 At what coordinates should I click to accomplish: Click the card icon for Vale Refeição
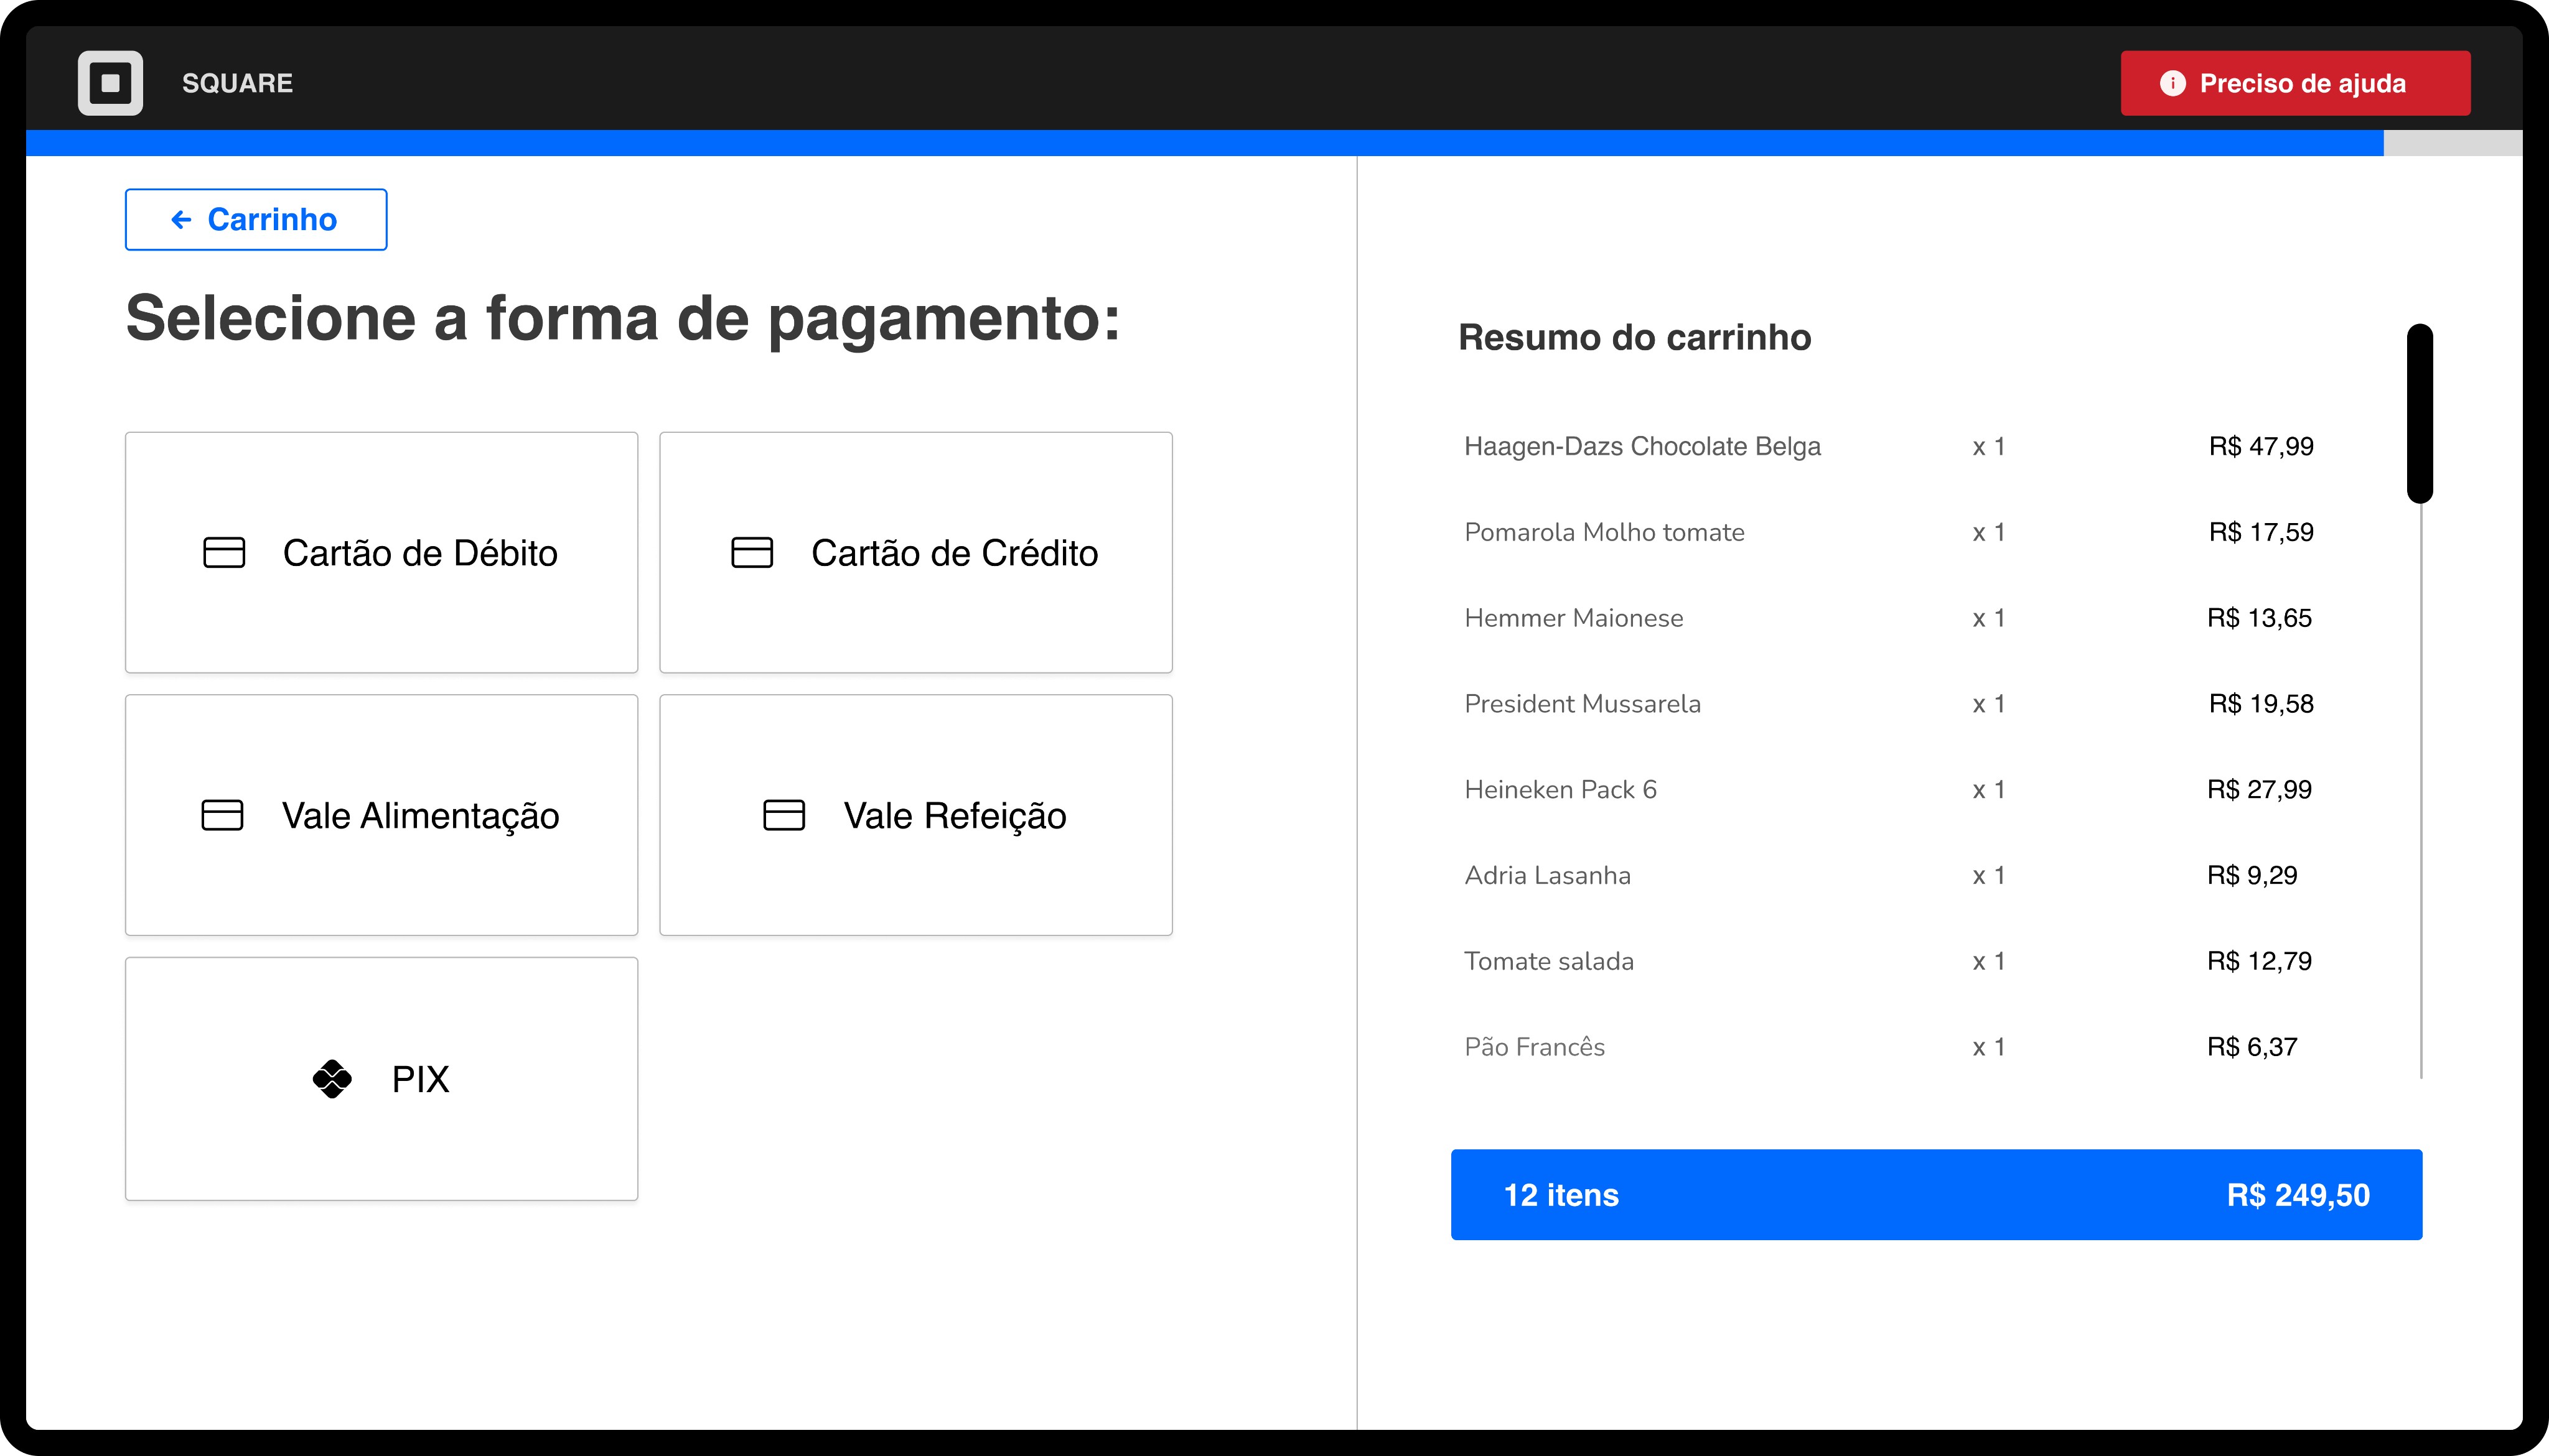pos(784,815)
